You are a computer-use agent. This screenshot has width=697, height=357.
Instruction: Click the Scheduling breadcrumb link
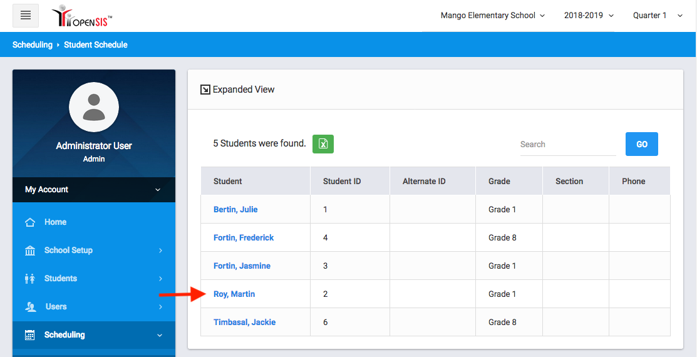[33, 45]
